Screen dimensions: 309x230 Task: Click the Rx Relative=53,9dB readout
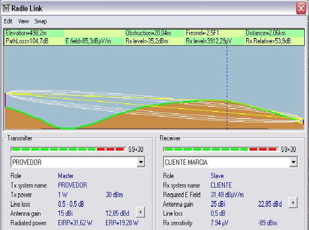click(268, 41)
